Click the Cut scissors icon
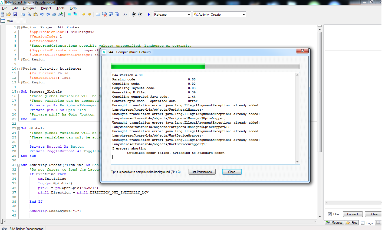Screen dimensions: 382x231 (29, 15)
